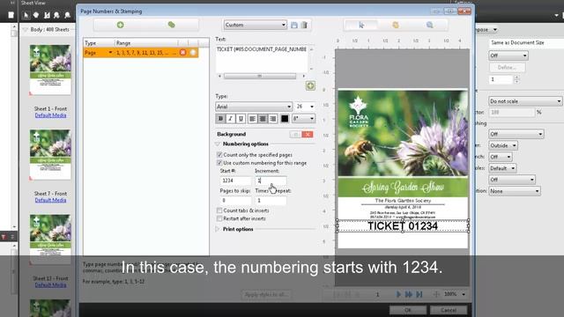Screen dimensions: 564x317
Task: Click the Cancel button
Action: pos(449,310)
